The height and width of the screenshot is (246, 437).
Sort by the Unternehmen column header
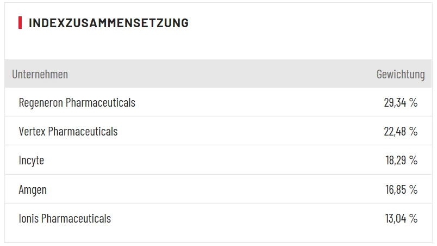(40, 74)
